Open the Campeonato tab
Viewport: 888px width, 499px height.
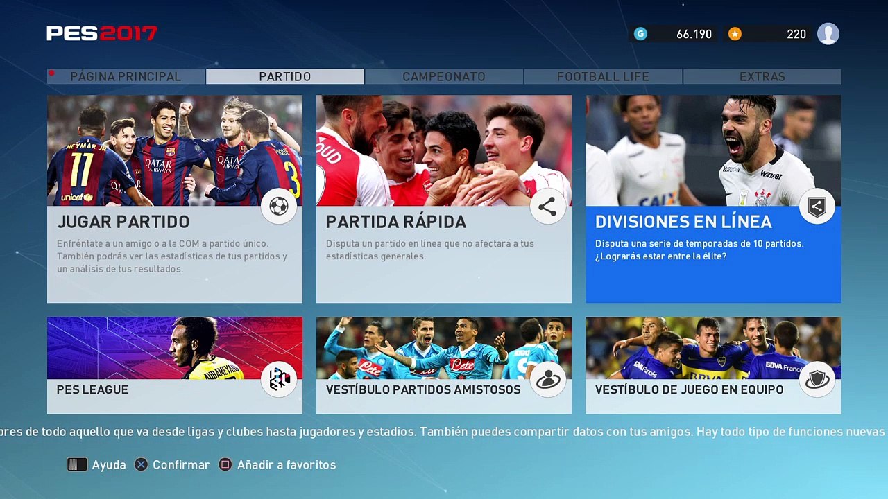click(x=444, y=76)
